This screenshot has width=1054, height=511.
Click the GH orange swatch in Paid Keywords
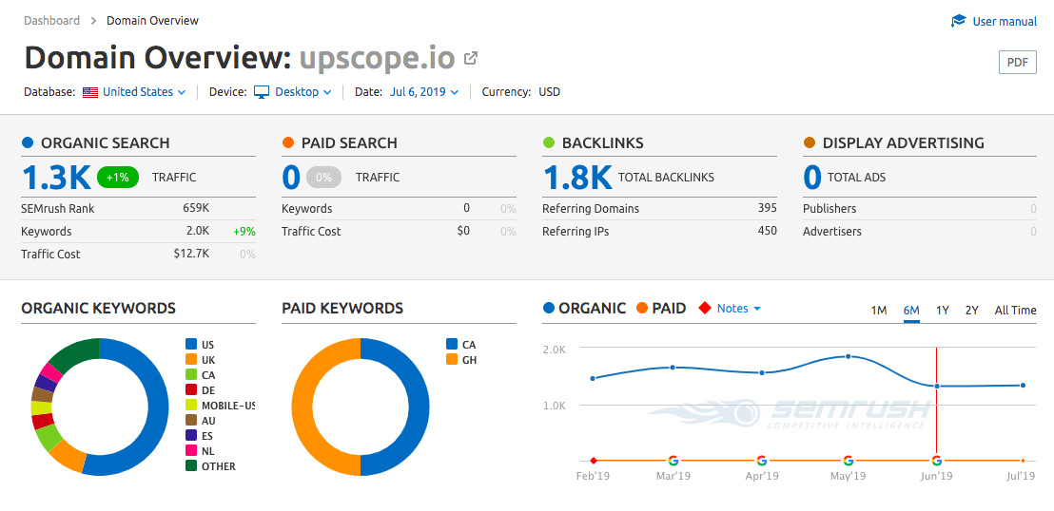tap(452, 360)
